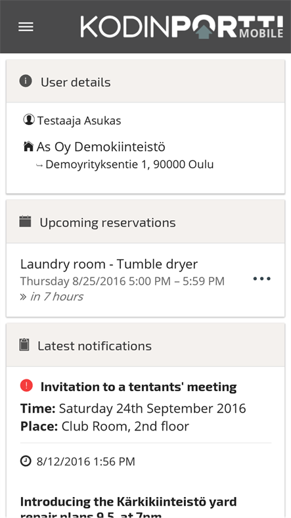Open the hamburger navigation menu
The height and width of the screenshot is (518, 291).
click(x=26, y=27)
